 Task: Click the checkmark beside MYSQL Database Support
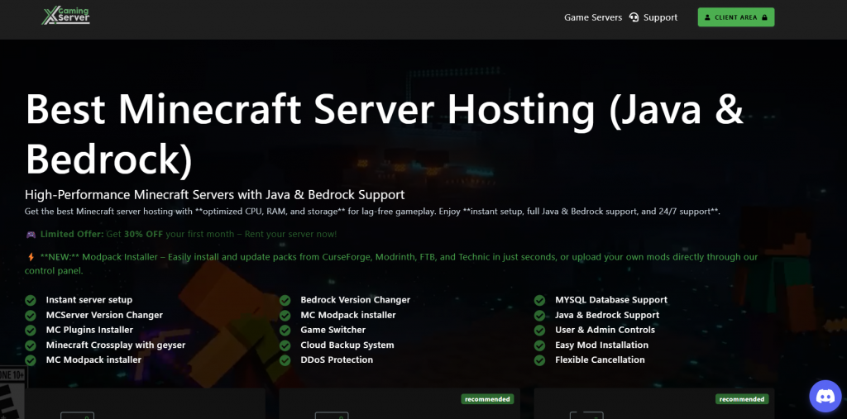tap(539, 300)
